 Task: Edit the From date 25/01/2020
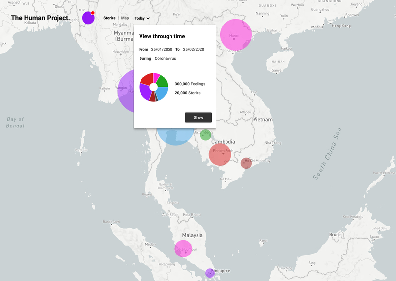162,49
